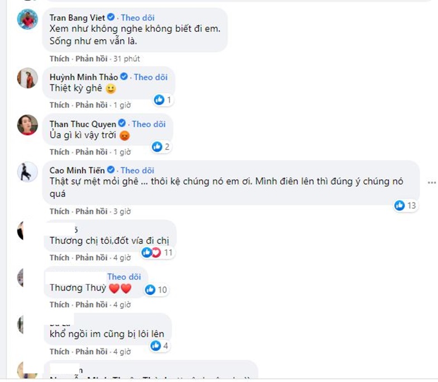The height and width of the screenshot is (382, 438).
Task: Follow Than Thuc Quyen via Theo dõi
Action: [x=149, y=124]
